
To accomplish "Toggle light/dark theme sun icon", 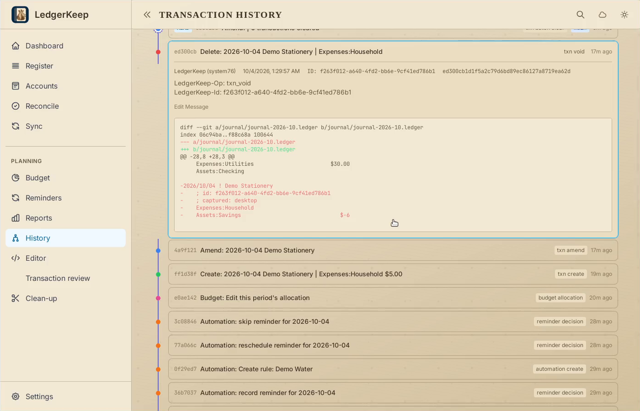I will tap(624, 15).
